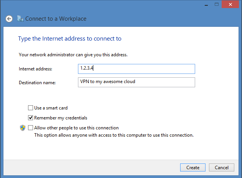Image resolution: width=242 pixels, height=178 pixels.
Task: Click the Internet address label
Action: 35,69
